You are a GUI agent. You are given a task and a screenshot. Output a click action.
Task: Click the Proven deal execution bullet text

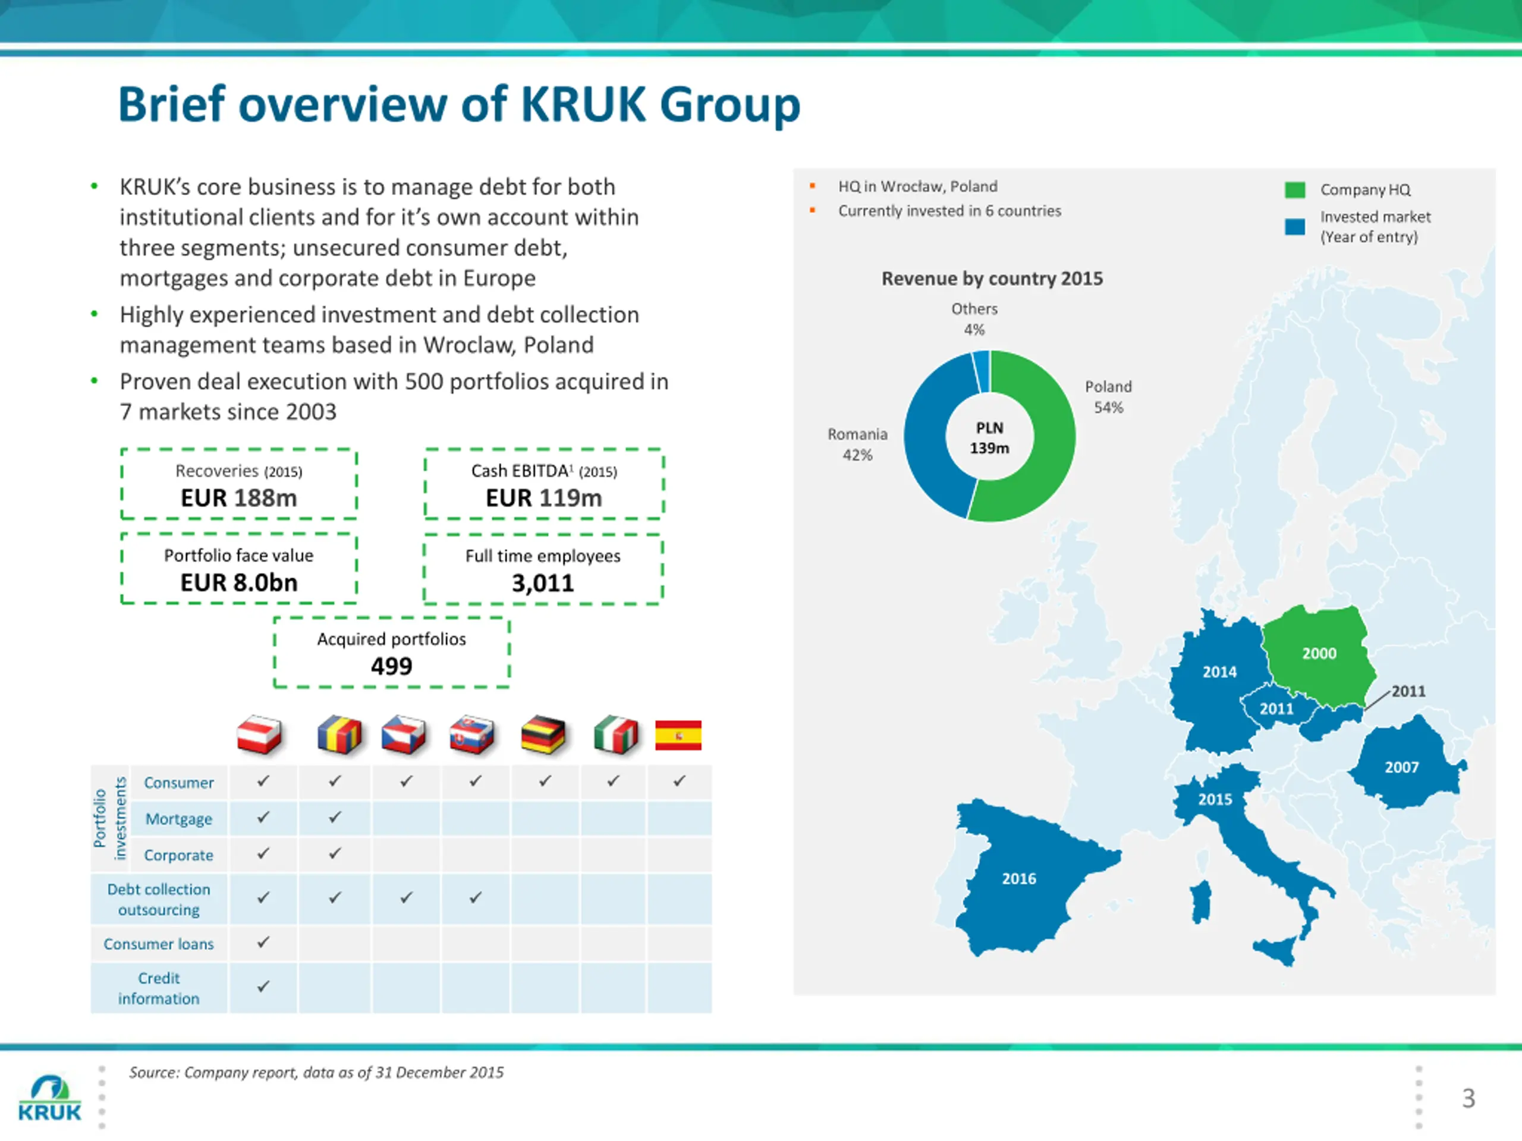pos(394,397)
